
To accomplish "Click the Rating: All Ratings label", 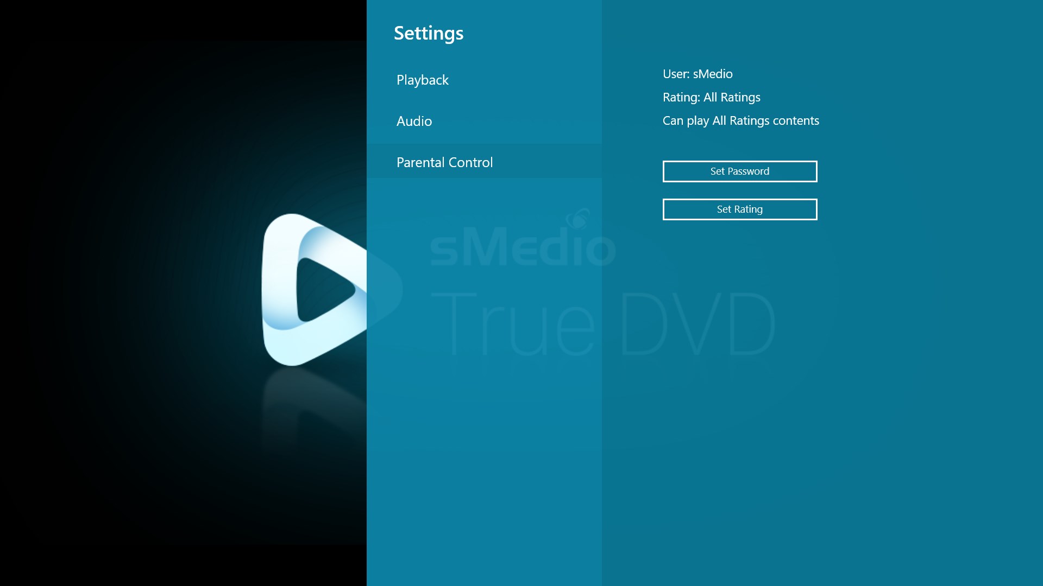I will [711, 97].
